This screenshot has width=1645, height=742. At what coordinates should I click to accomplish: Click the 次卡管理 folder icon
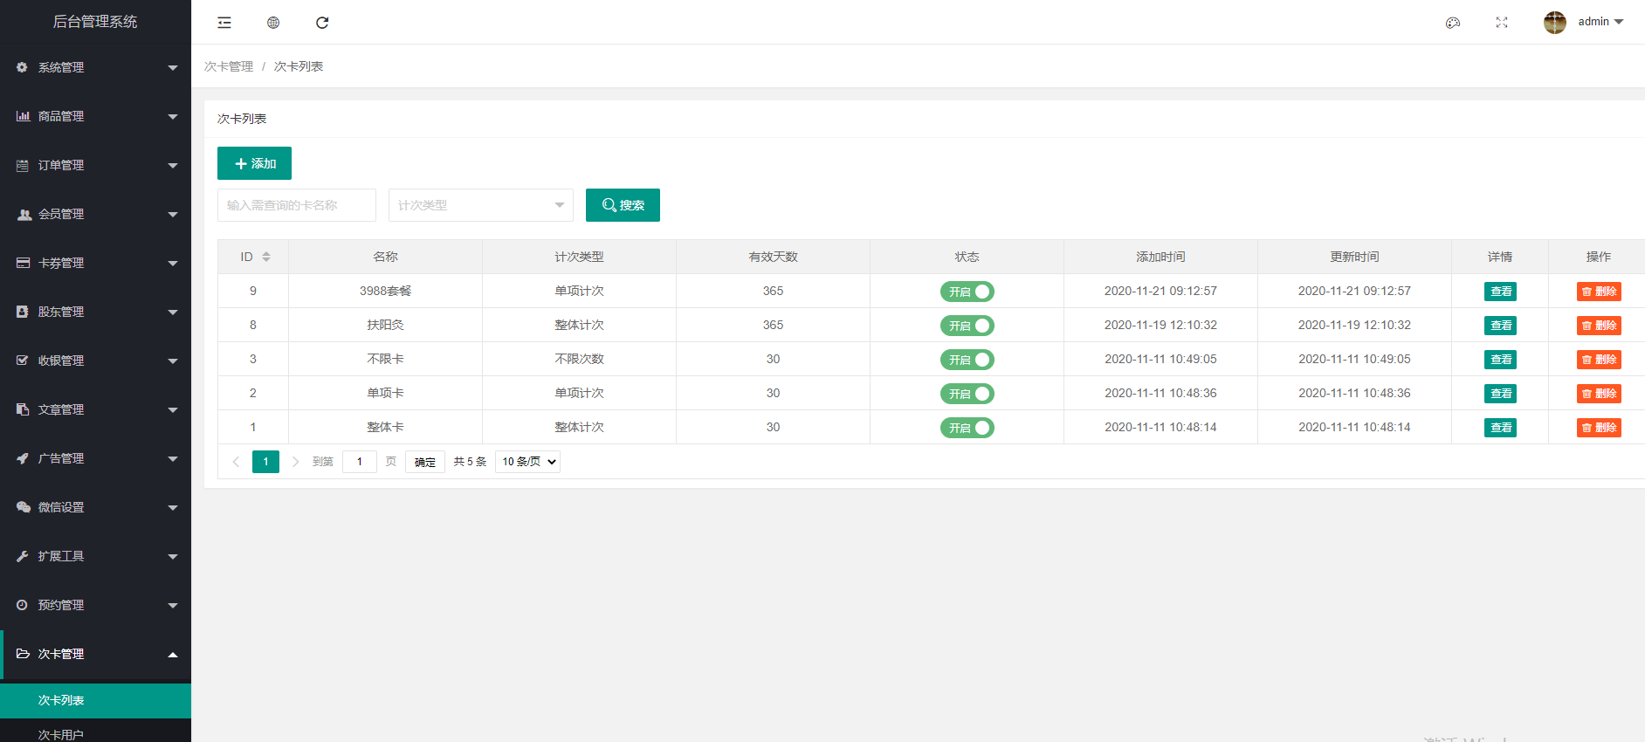pyautogui.click(x=23, y=654)
